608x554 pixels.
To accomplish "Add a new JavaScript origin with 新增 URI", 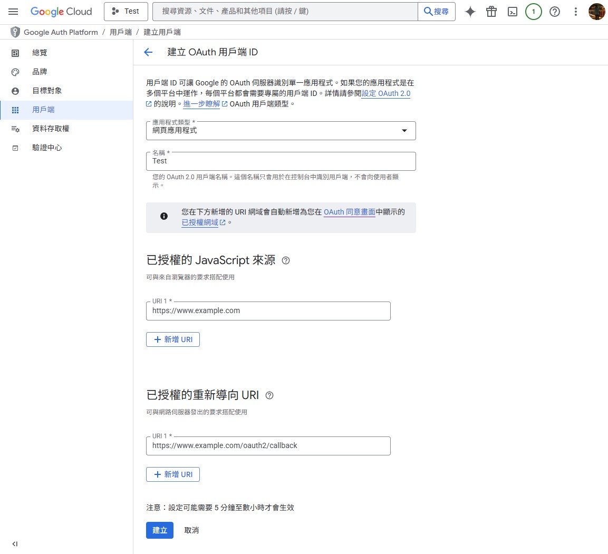I will [x=172, y=339].
